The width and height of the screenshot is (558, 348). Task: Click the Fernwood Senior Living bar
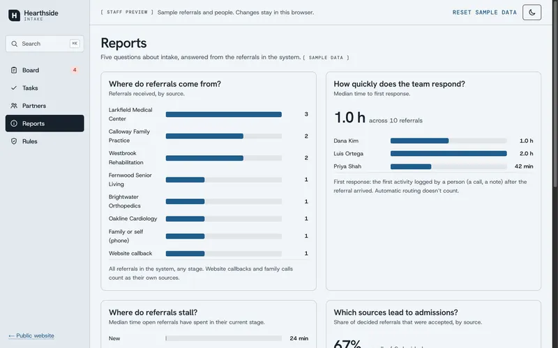tap(223, 180)
